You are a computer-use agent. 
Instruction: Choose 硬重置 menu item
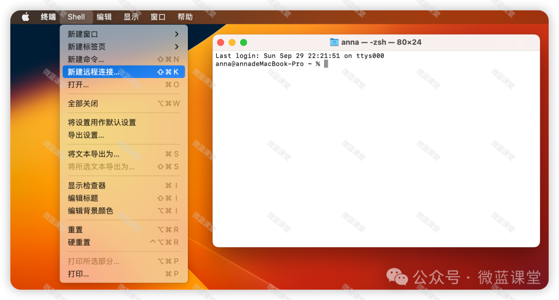click(124, 242)
